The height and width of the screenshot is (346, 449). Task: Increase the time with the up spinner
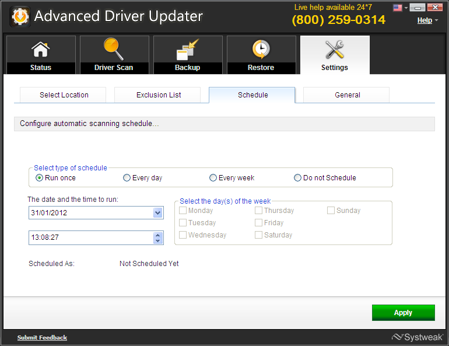(158, 235)
